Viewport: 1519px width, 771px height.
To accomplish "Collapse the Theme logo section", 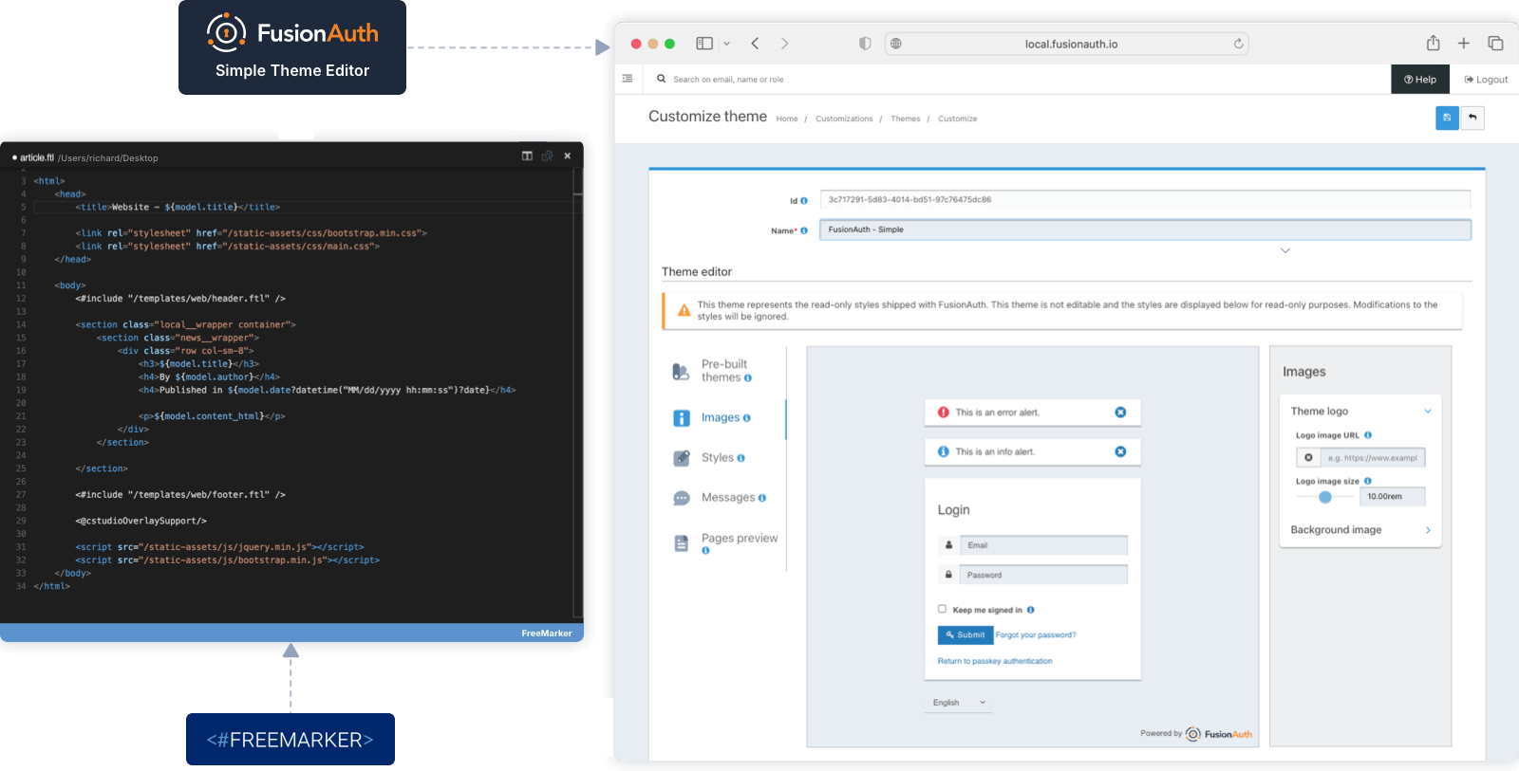I will tap(1428, 412).
